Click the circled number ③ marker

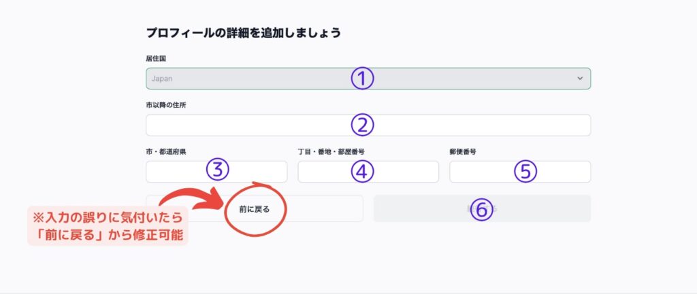click(217, 170)
